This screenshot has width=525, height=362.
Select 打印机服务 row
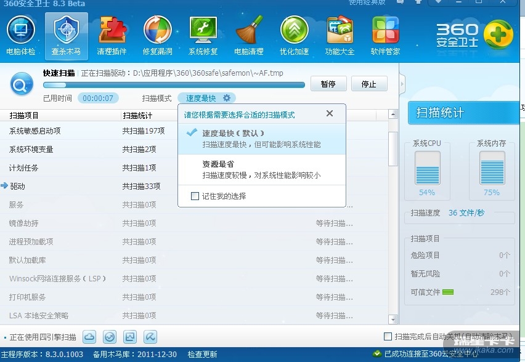(194, 297)
